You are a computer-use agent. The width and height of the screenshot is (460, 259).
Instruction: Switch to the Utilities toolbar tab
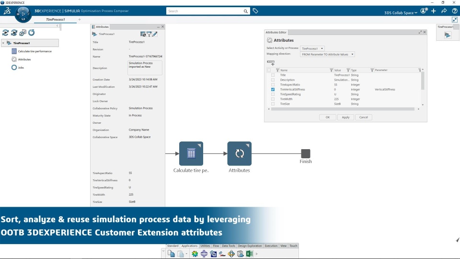[x=205, y=246]
